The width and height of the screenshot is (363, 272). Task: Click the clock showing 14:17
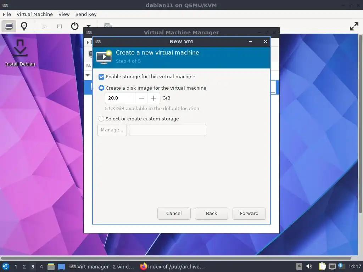(354, 267)
